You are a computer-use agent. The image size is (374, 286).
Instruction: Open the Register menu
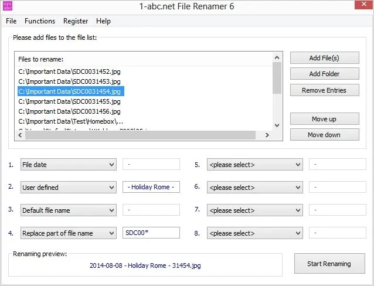[75, 21]
